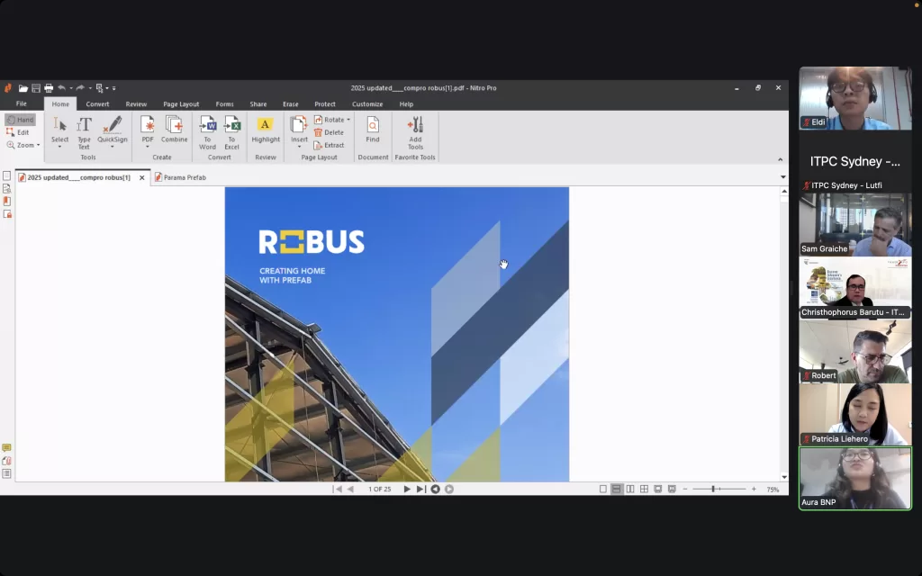Click the Save disk icon in title bar
This screenshot has height=576, width=922.
pos(36,88)
